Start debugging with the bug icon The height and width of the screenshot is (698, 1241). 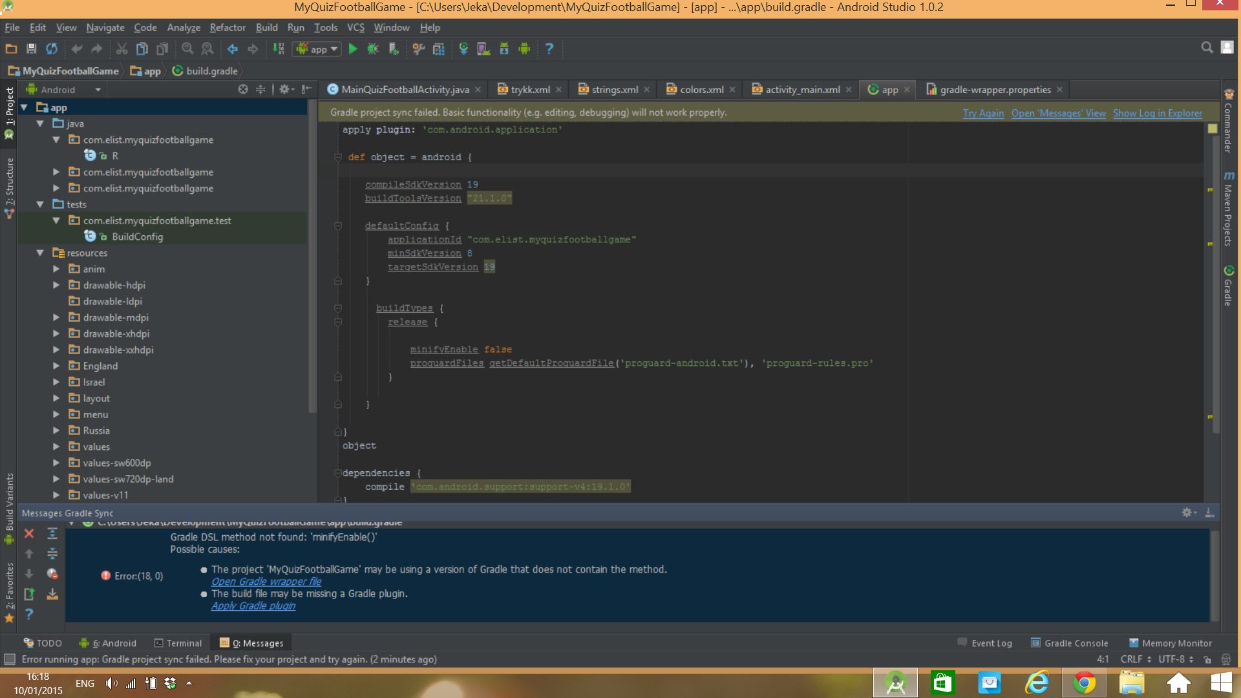coord(373,49)
